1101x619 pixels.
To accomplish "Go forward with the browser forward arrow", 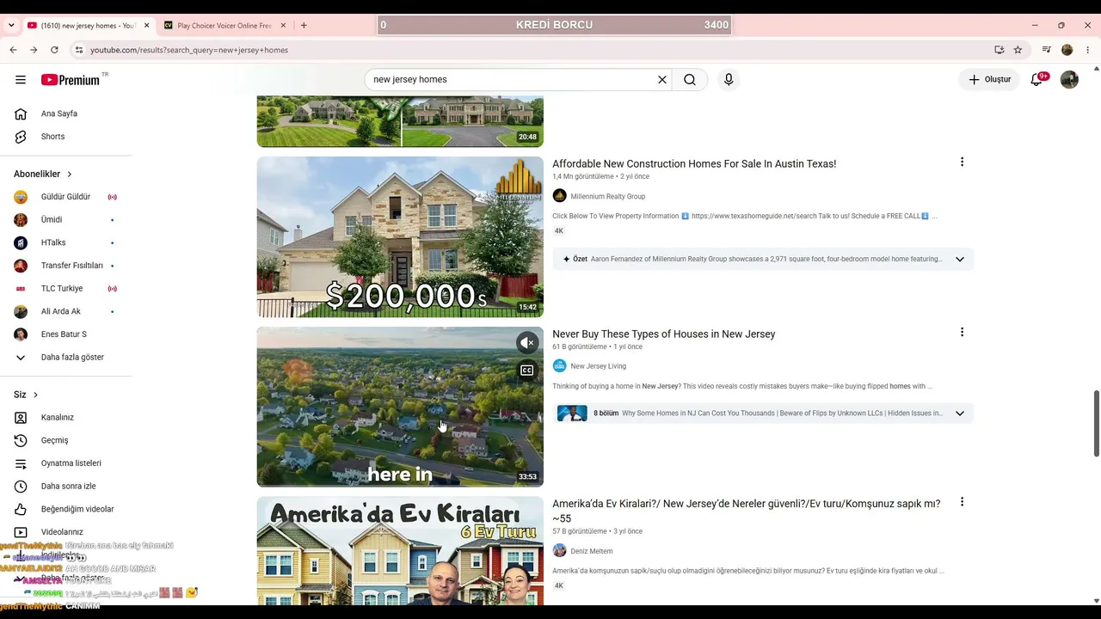I will pyautogui.click(x=34, y=50).
